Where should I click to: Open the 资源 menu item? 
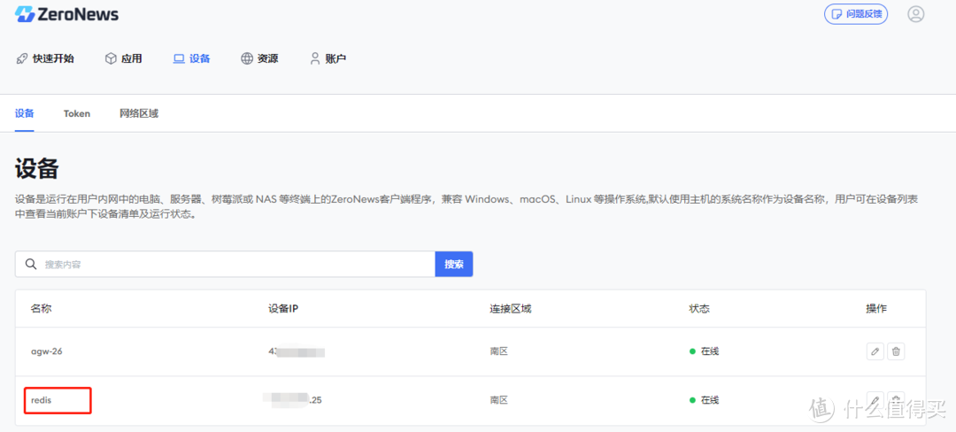tap(259, 59)
